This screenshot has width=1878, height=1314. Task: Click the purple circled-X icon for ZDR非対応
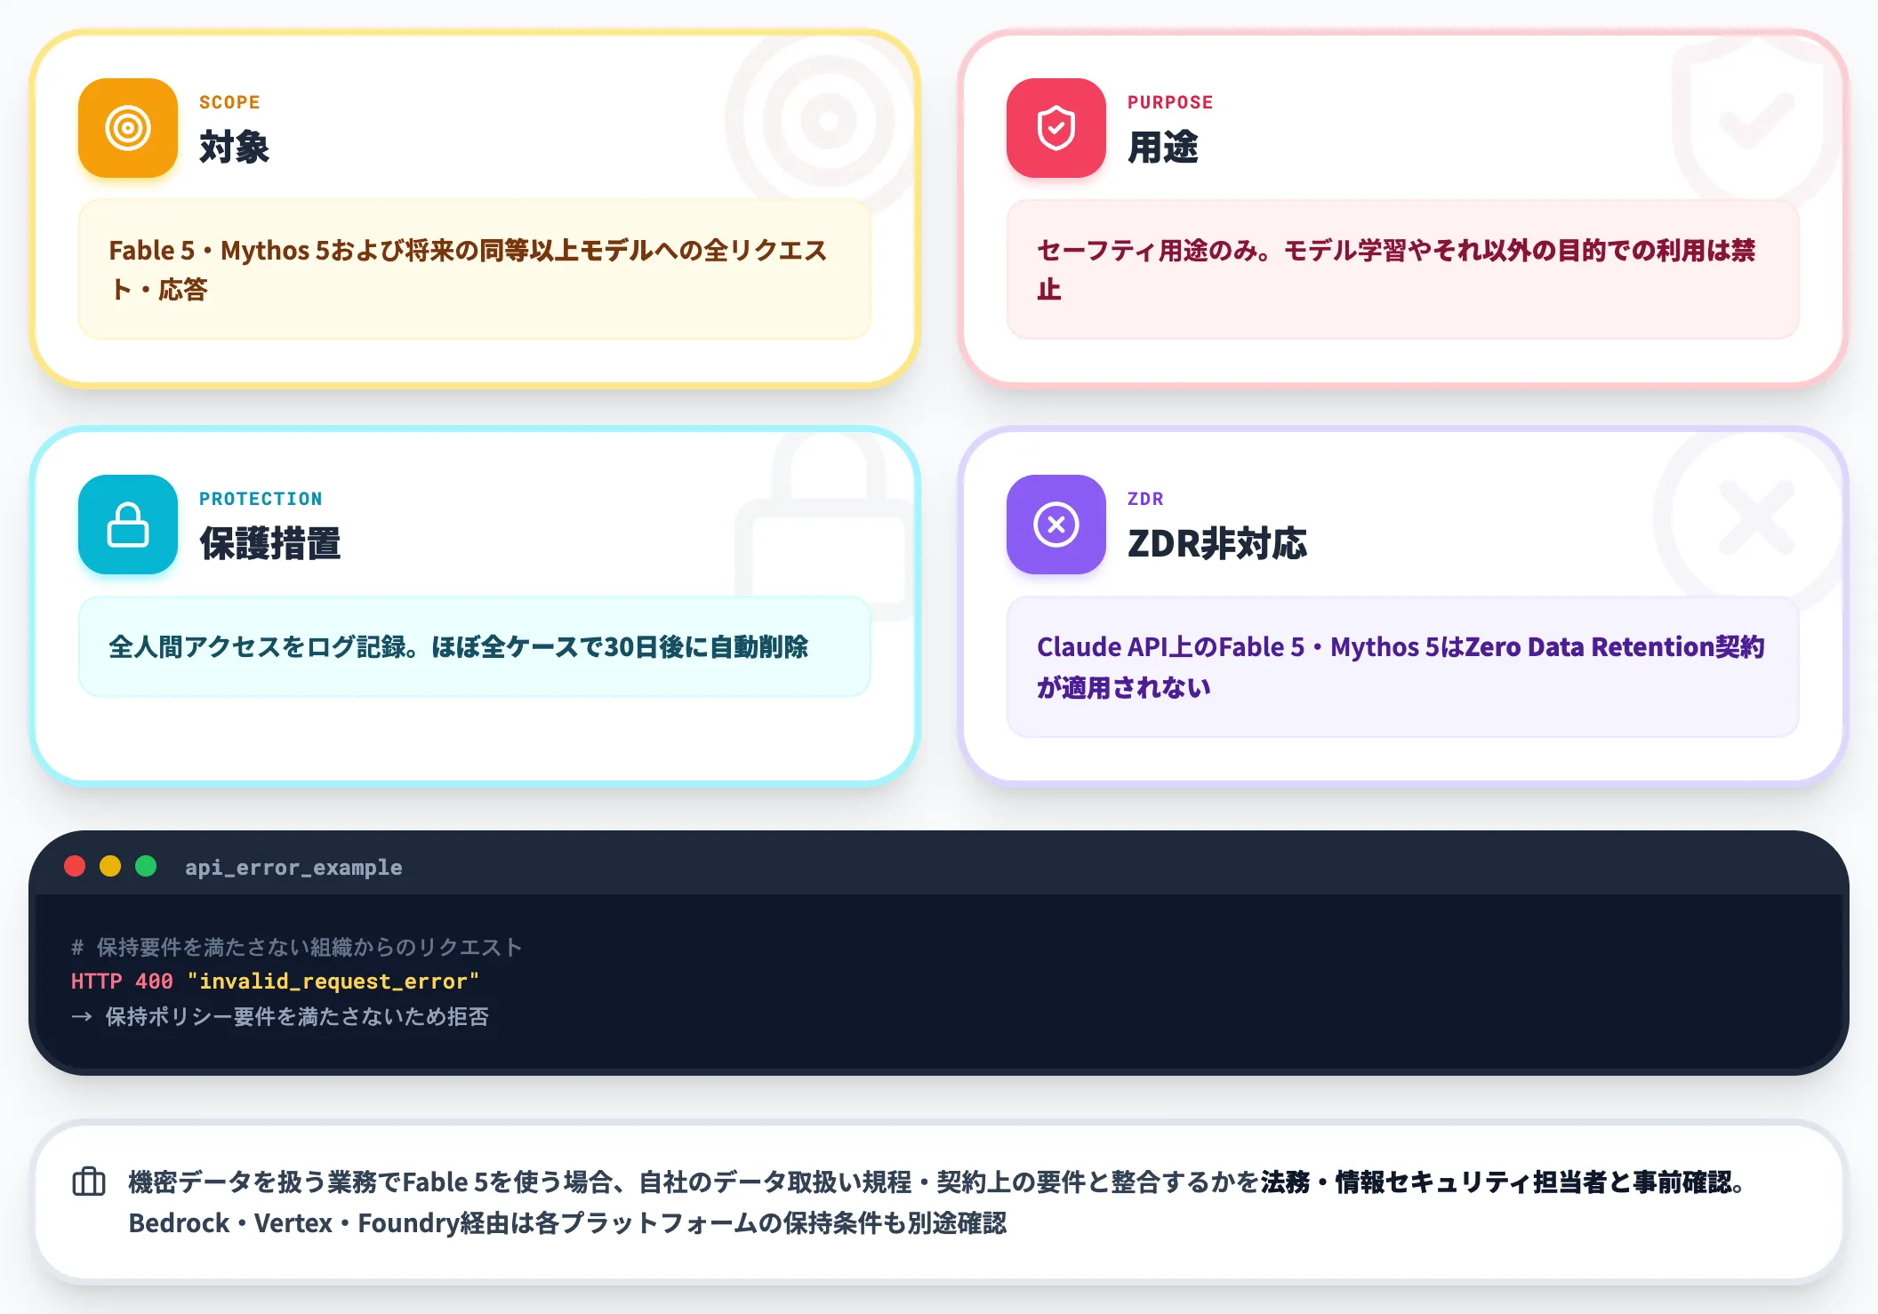(x=1056, y=525)
